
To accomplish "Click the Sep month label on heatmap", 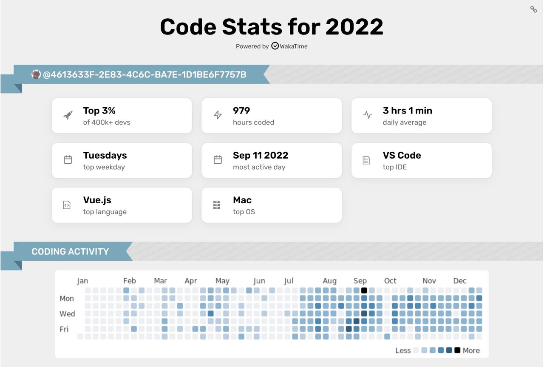I will pyautogui.click(x=360, y=281).
